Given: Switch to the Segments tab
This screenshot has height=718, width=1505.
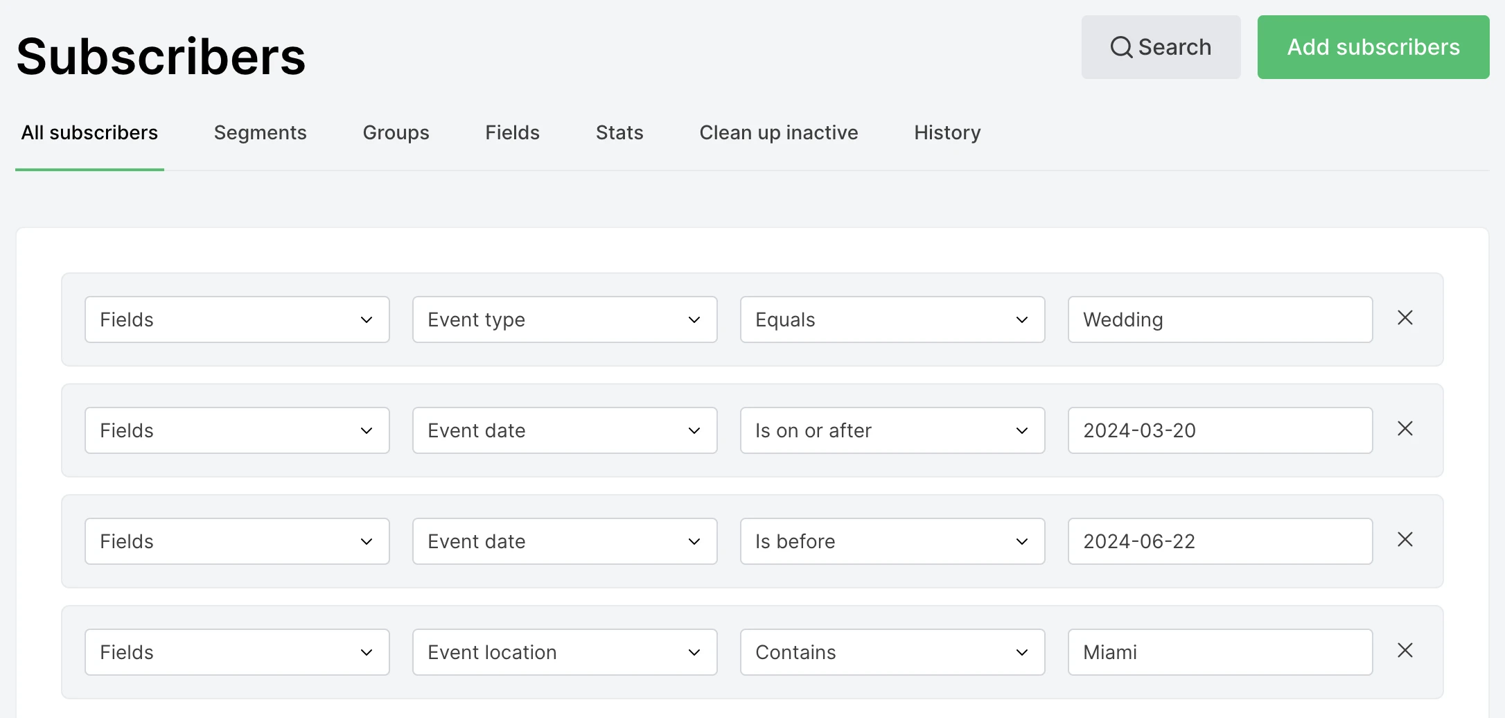Looking at the screenshot, I should click(260, 132).
